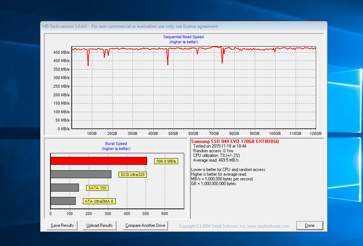This screenshot has height=246, width=363.
Task: Click the yellow "506.8 MB/s" label
Action: point(166,161)
